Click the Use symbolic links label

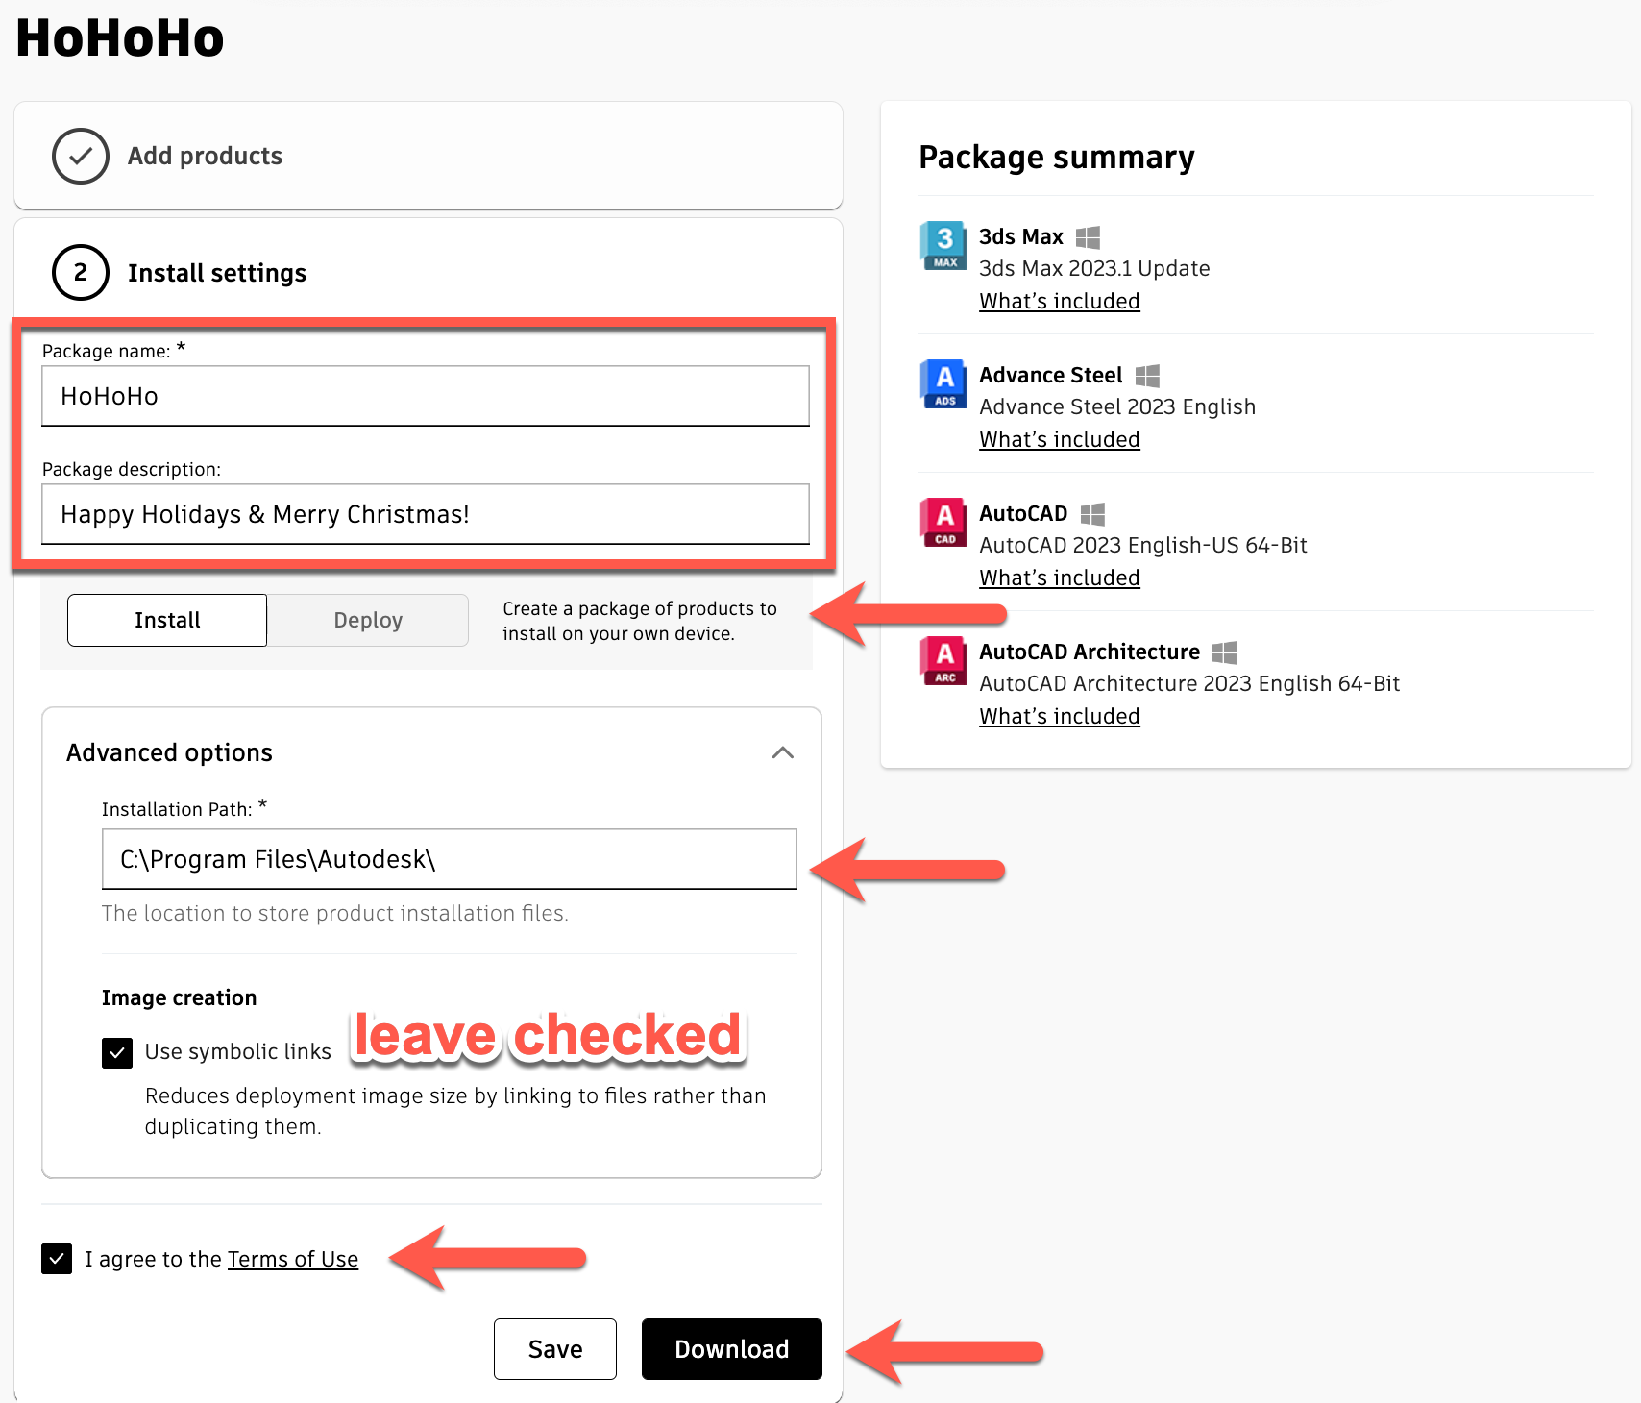238,1051
